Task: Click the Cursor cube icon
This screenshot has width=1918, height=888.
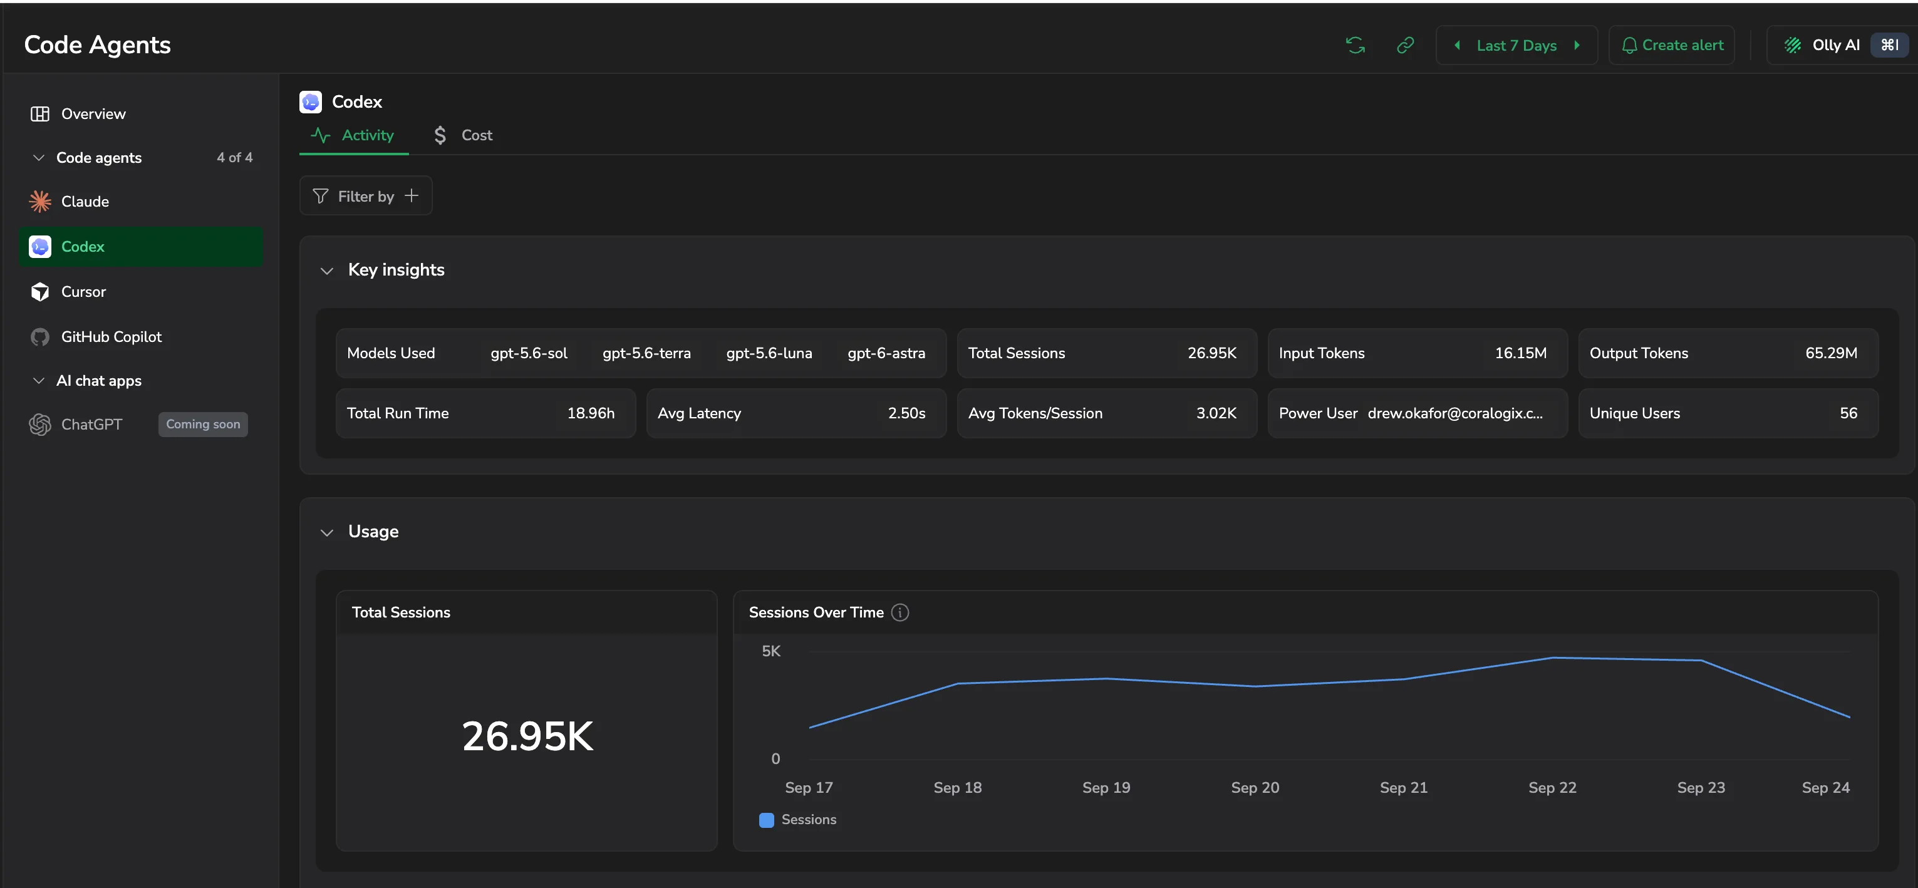Action: (40, 292)
